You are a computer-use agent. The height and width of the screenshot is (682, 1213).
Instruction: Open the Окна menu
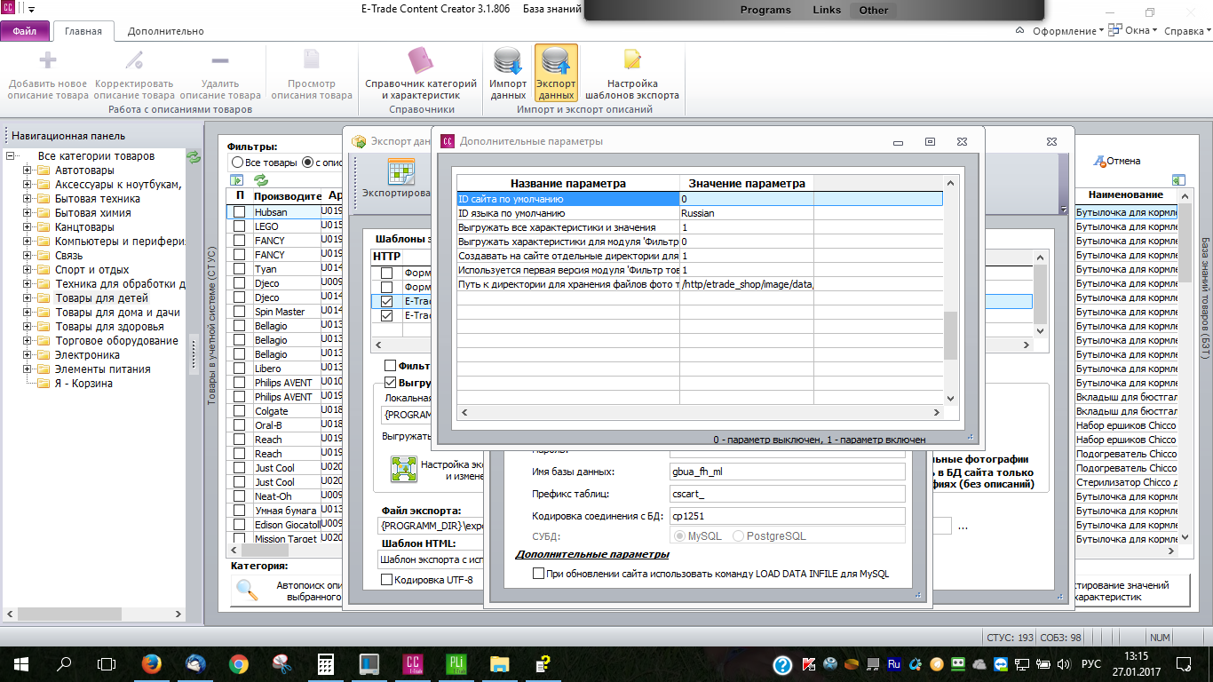[1134, 31]
